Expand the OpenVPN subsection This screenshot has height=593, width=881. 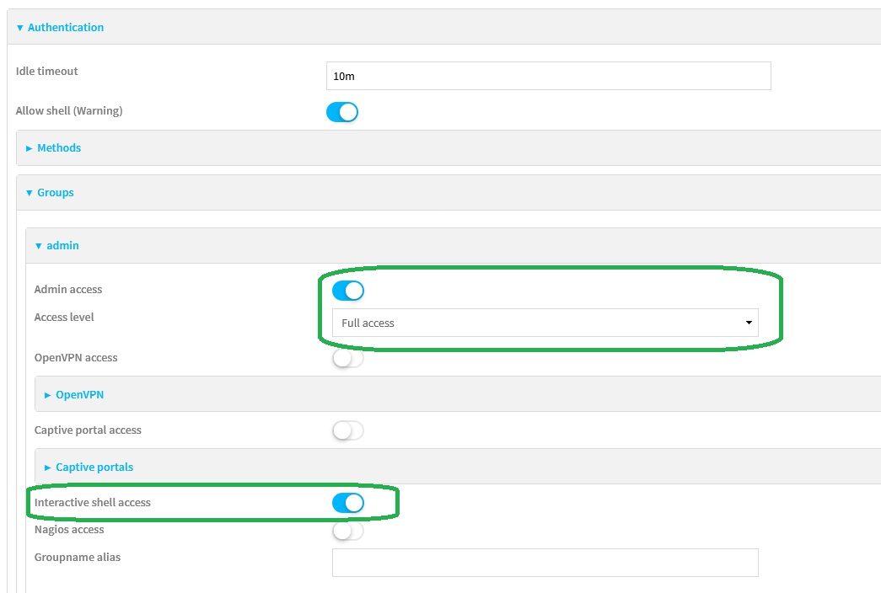(x=79, y=395)
